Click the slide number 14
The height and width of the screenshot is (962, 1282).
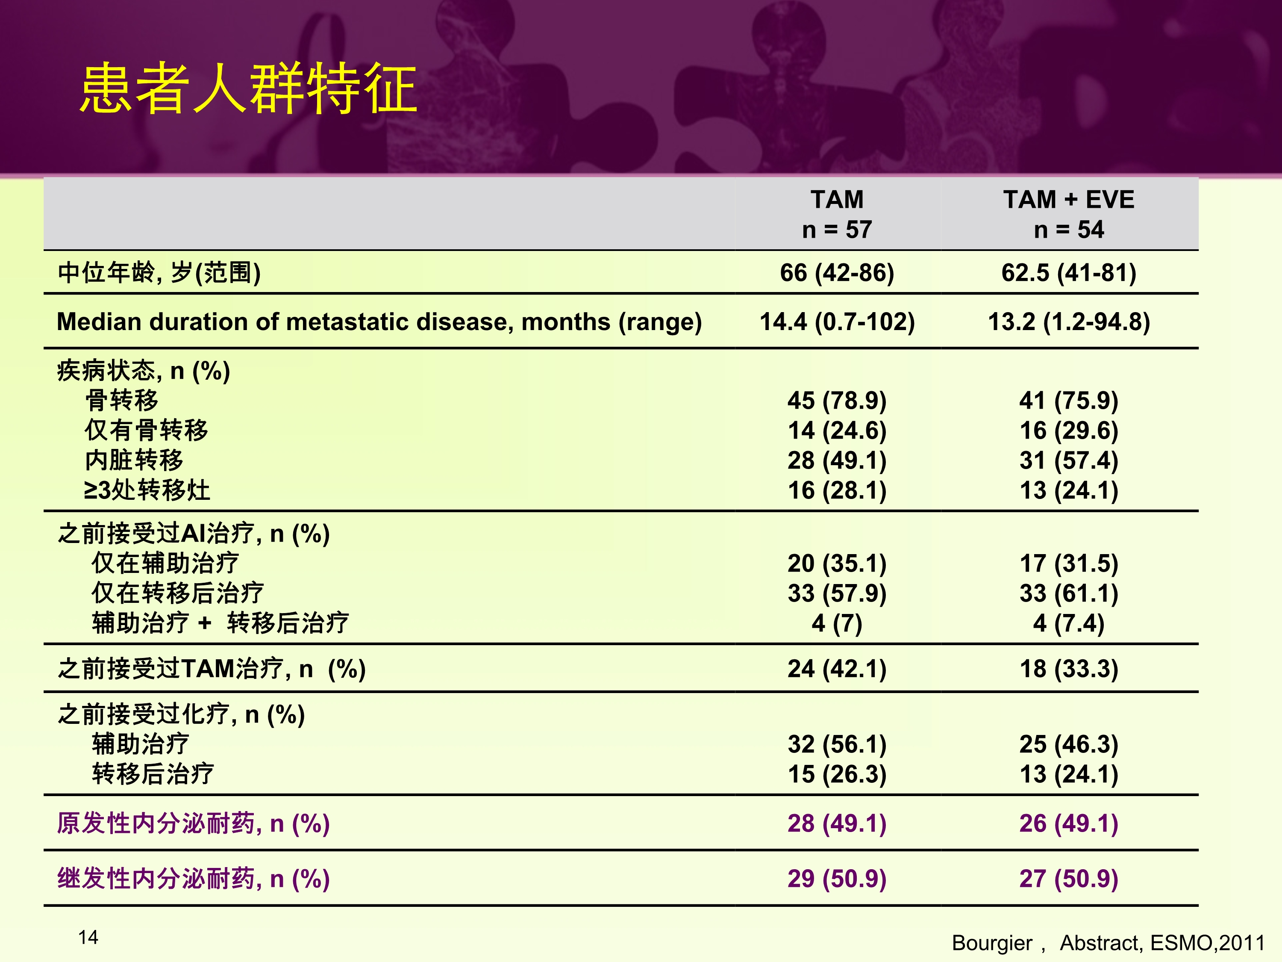pyautogui.click(x=88, y=938)
